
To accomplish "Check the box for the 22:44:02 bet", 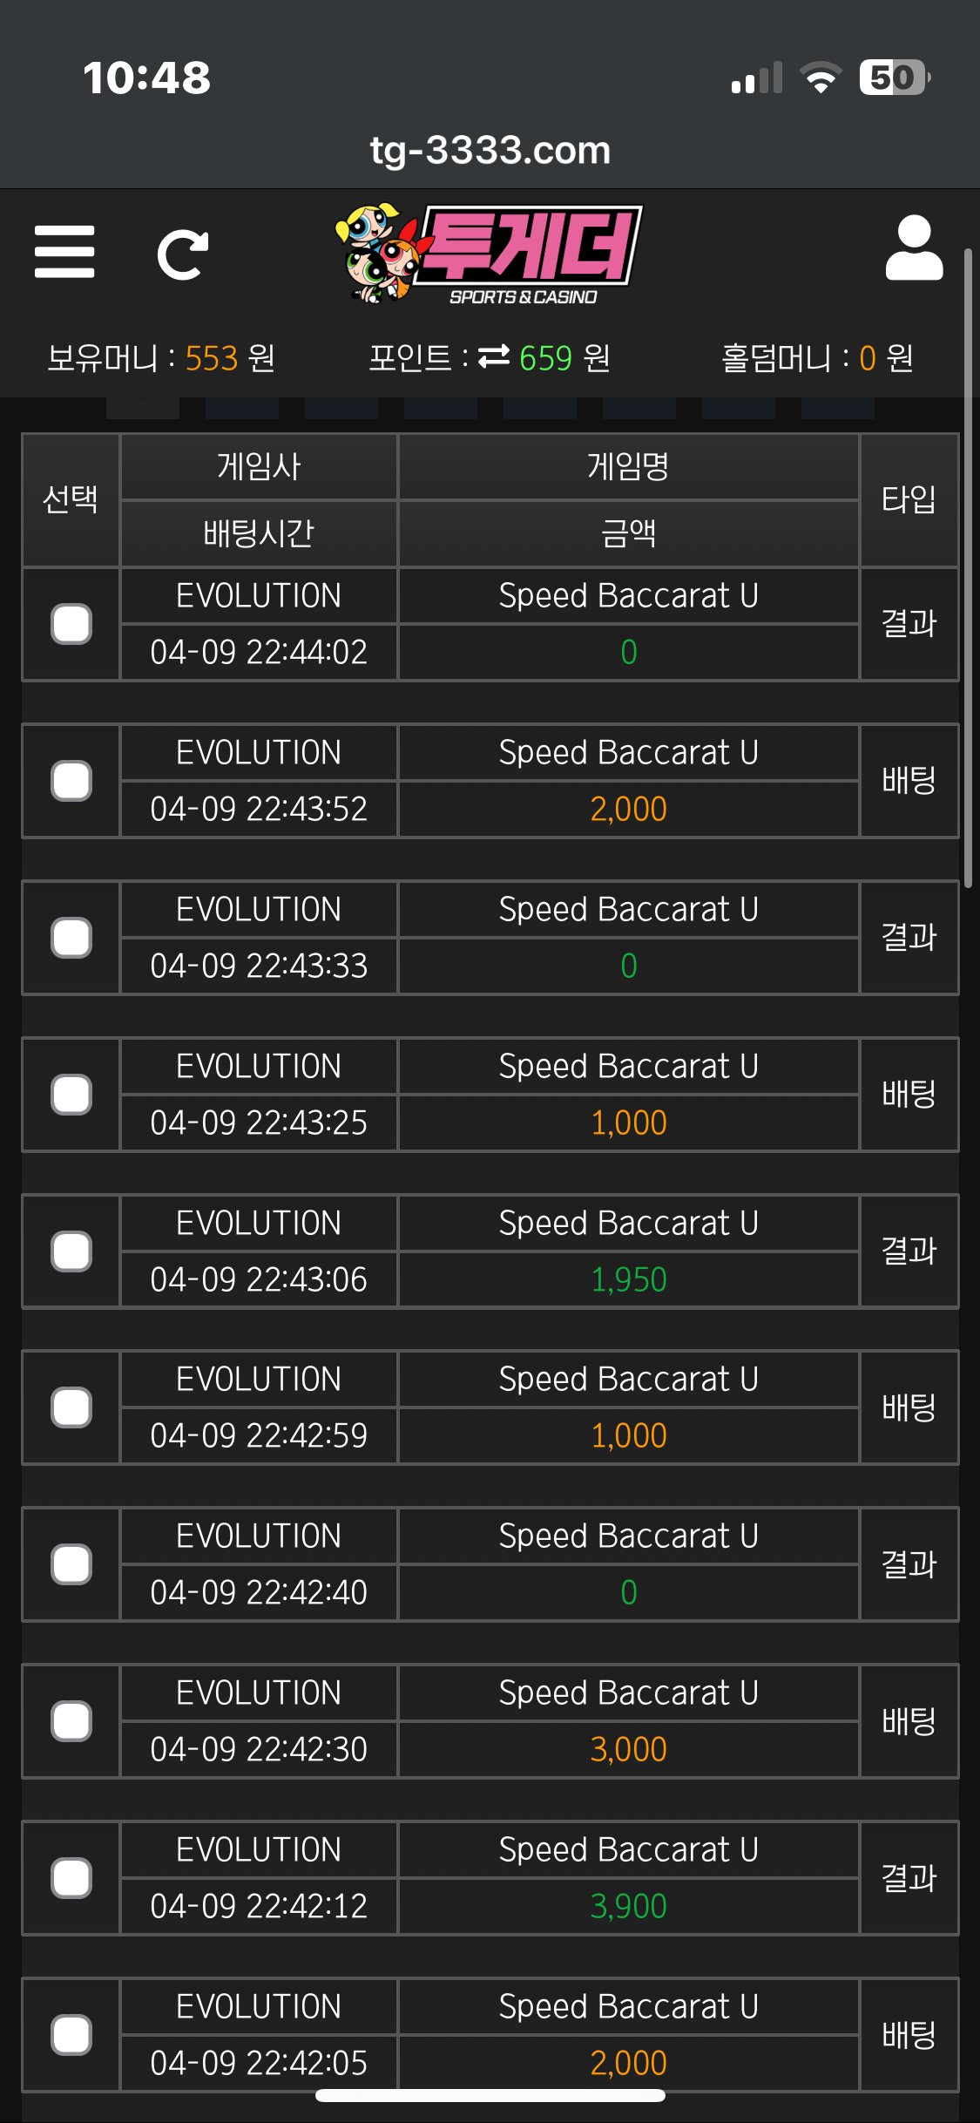I will [x=71, y=624].
